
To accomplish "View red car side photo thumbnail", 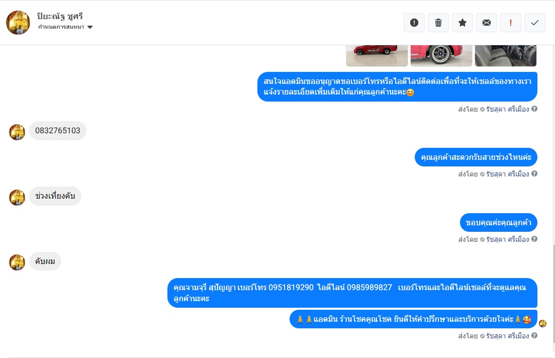I will point(377,56).
